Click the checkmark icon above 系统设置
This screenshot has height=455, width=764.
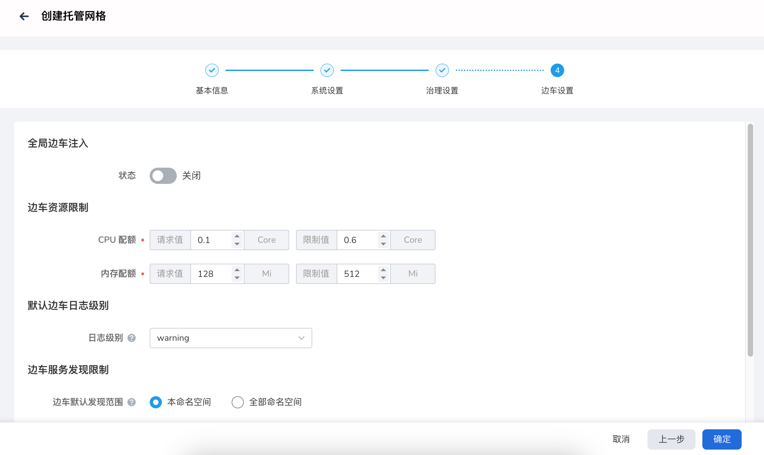(x=327, y=70)
